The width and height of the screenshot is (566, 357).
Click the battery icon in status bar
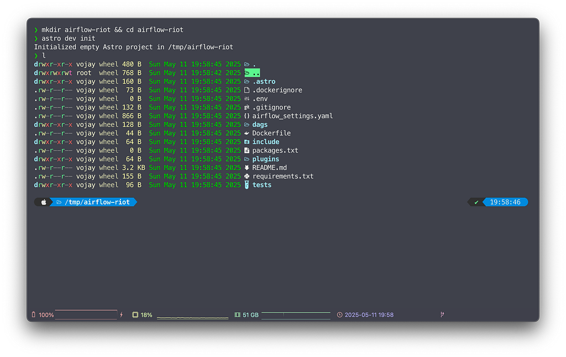(x=34, y=315)
